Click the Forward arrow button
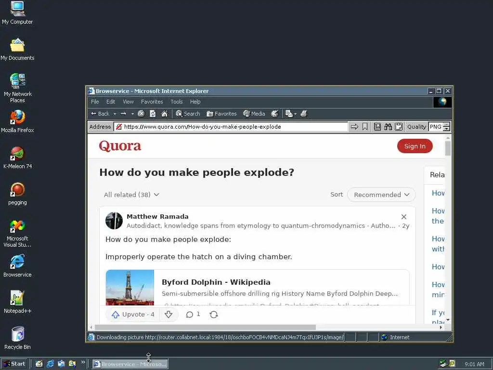493x370 pixels. tap(124, 114)
